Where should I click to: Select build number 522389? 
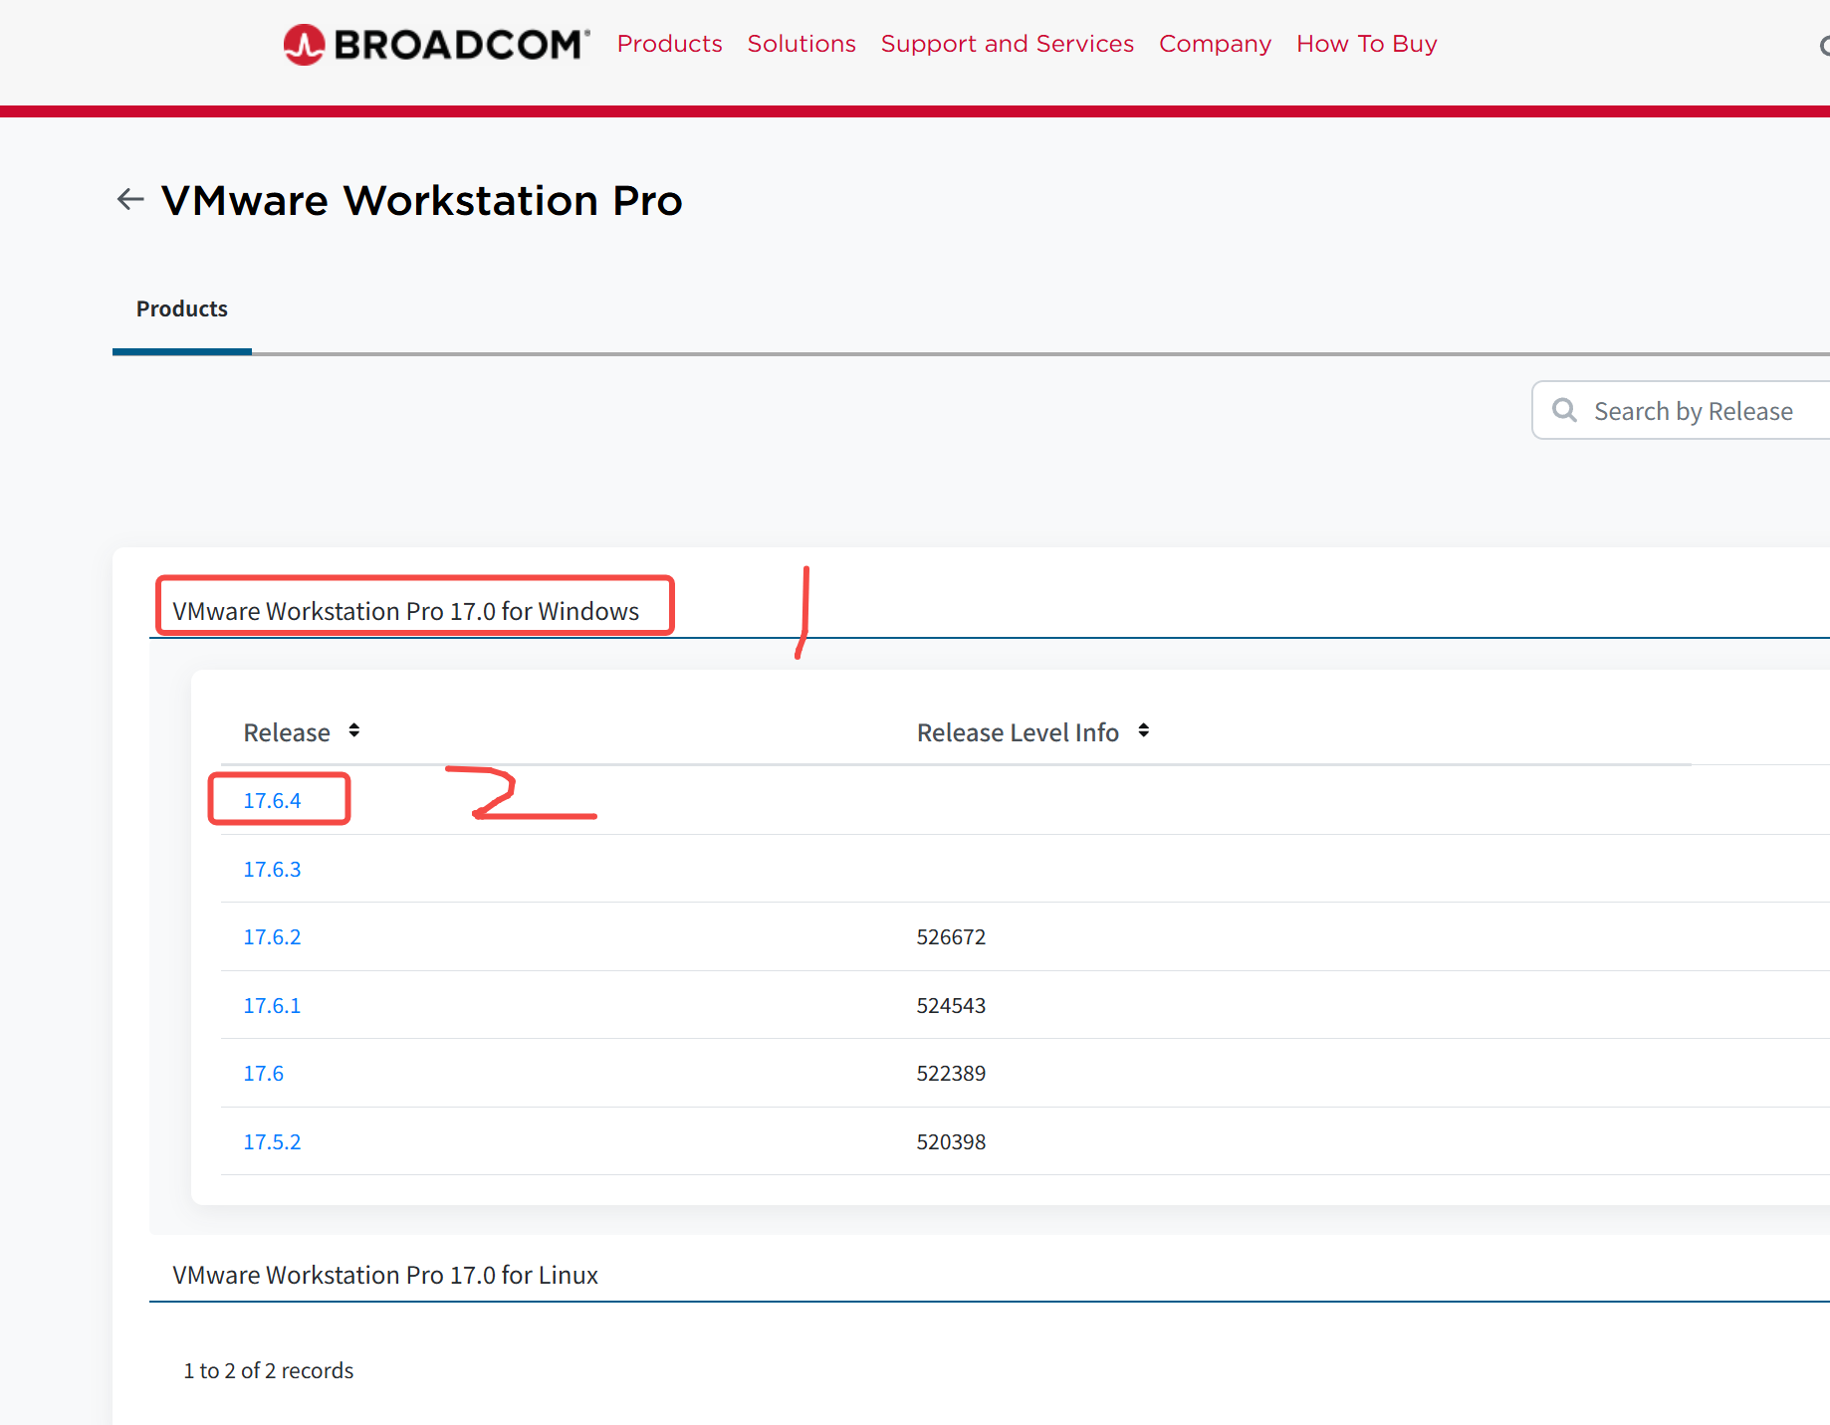coord(951,1074)
